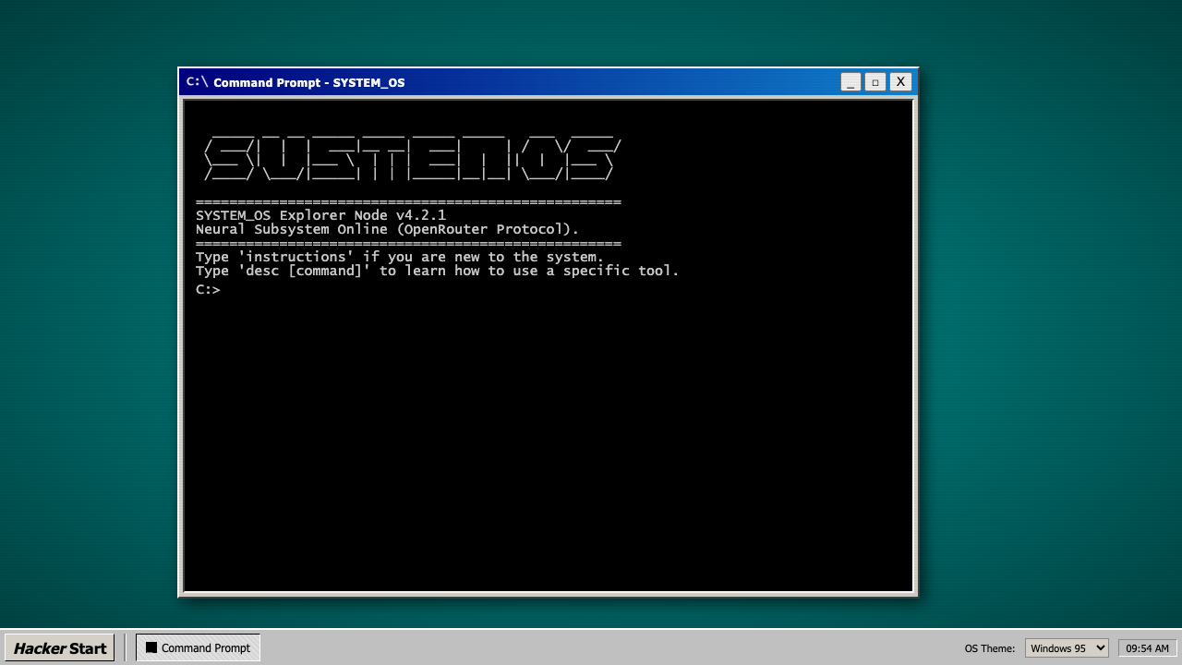Click the 'SYSTEM_OS Explorer Node v4.2.1' line
Viewport: 1182px width, 665px height.
click(320, 215)
